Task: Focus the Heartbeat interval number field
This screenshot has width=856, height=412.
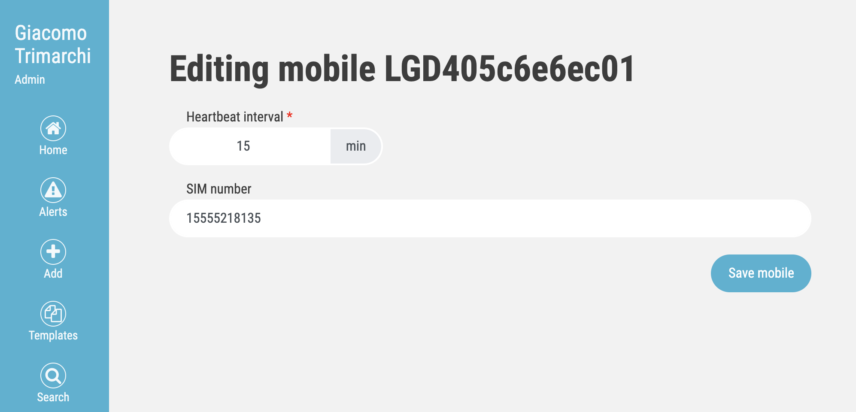Action: tap(250, 146)
